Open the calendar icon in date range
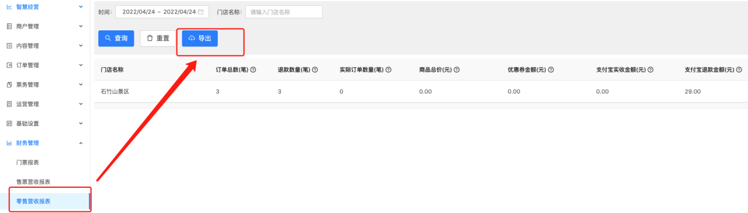This screenshot has width=748, height=213. [201, 12]
